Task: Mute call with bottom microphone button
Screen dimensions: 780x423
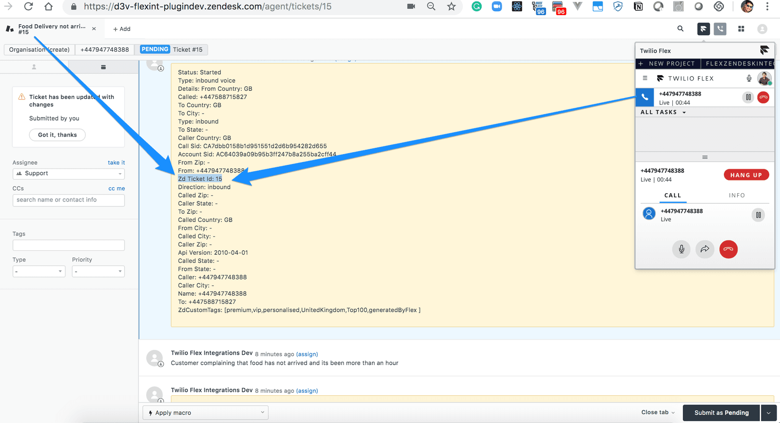Action: (x=682, y=249)
